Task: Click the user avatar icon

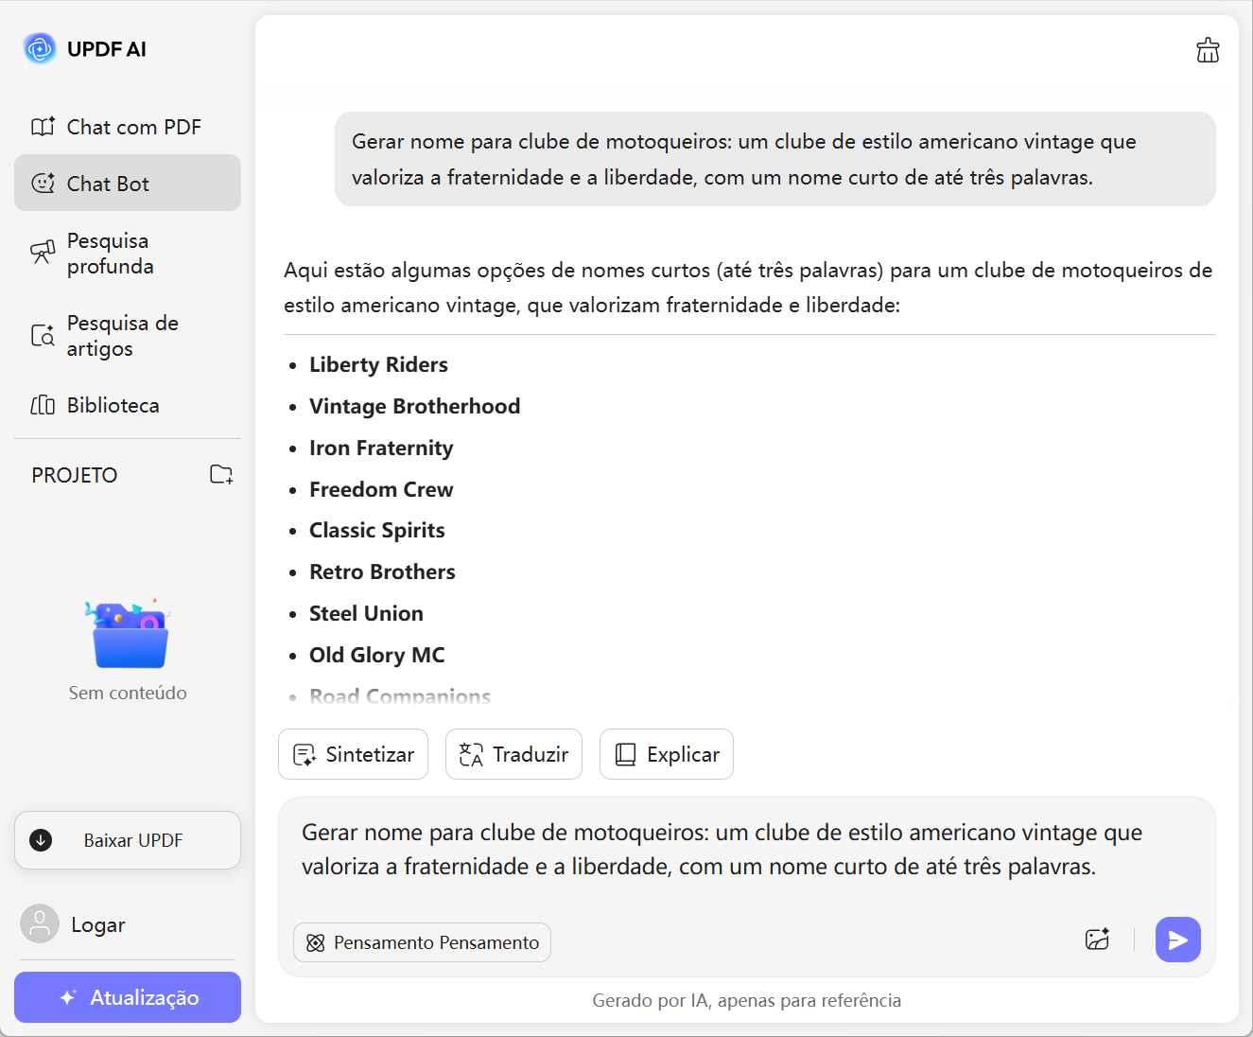Action: [40, 924]
